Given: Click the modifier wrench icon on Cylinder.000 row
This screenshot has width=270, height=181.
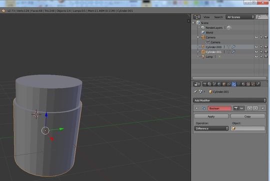Looking at the screenshot, I should 233,47.
